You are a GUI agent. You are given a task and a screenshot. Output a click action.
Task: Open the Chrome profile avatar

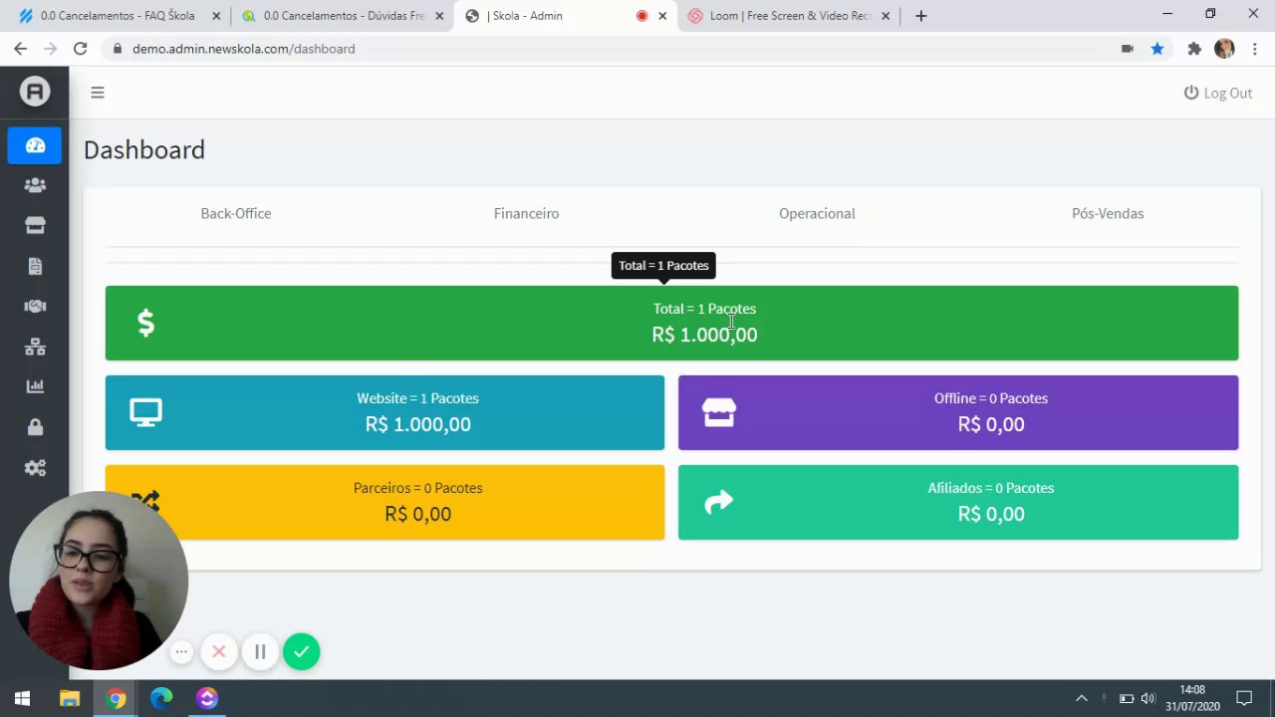[x=1224, y=49]
